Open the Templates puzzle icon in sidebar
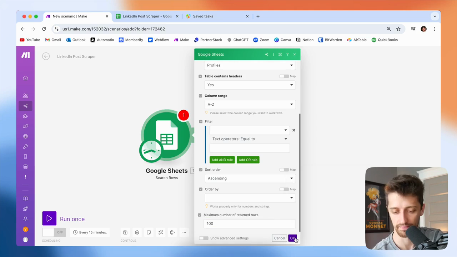The image size is (457, 257). click(x=25, y=116)
